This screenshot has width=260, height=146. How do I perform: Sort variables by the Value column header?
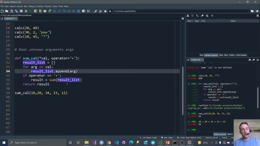click(x=233, y=21)
